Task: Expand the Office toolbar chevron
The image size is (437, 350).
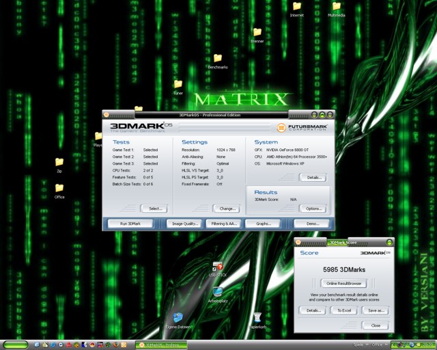Action: tap(386, 345)
